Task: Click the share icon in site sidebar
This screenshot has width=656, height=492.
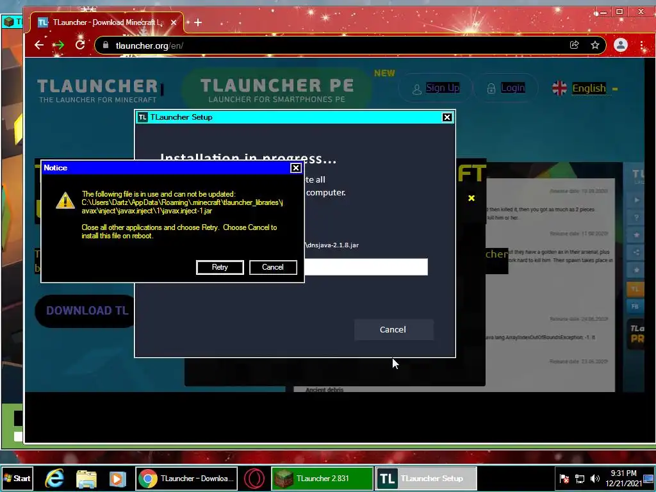Action: click(636, 252)
